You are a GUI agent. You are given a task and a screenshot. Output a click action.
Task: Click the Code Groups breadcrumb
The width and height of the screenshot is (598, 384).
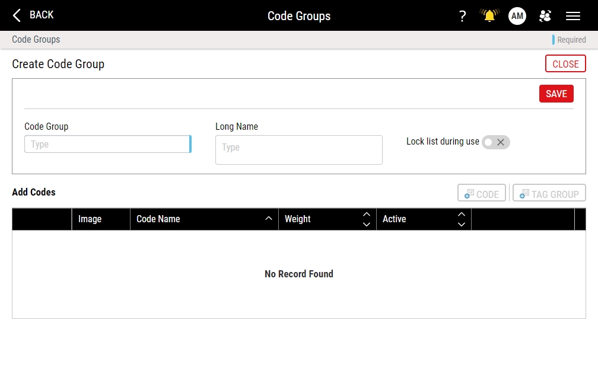(36, 40)
